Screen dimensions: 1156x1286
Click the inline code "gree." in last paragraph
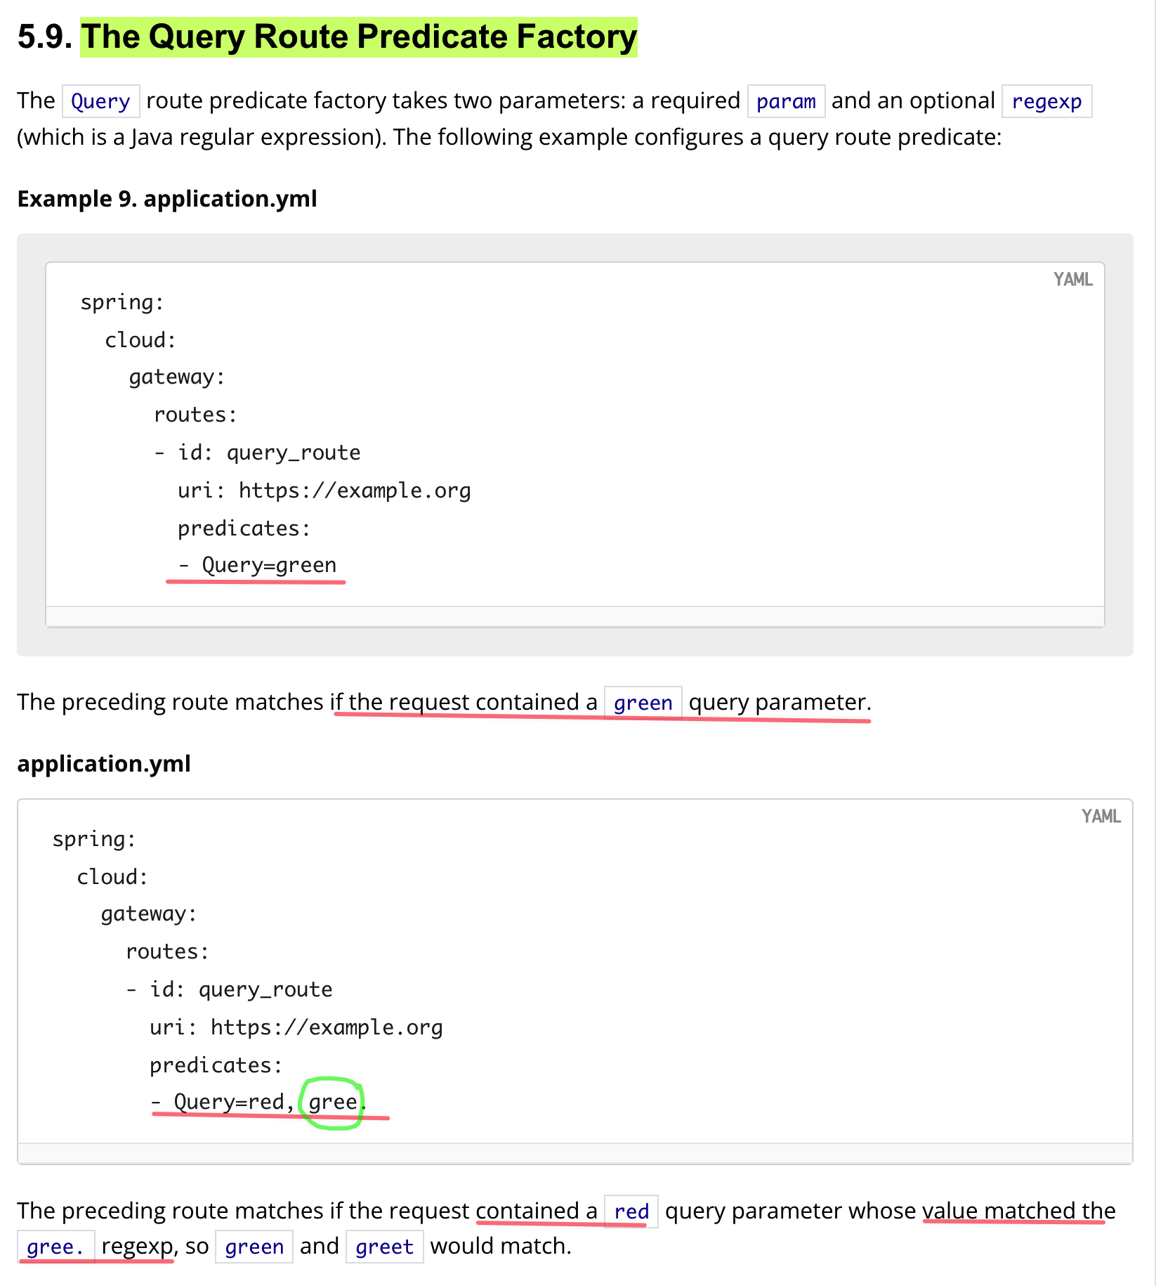pos(55,1247)
